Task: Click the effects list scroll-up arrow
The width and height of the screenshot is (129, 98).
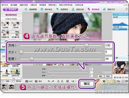Action: (21, 23)
